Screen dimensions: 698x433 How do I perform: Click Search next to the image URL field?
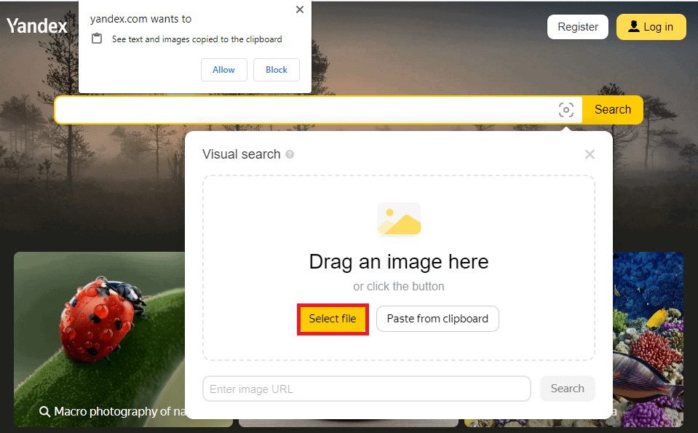pyautogui.click(x=567, y=388)
